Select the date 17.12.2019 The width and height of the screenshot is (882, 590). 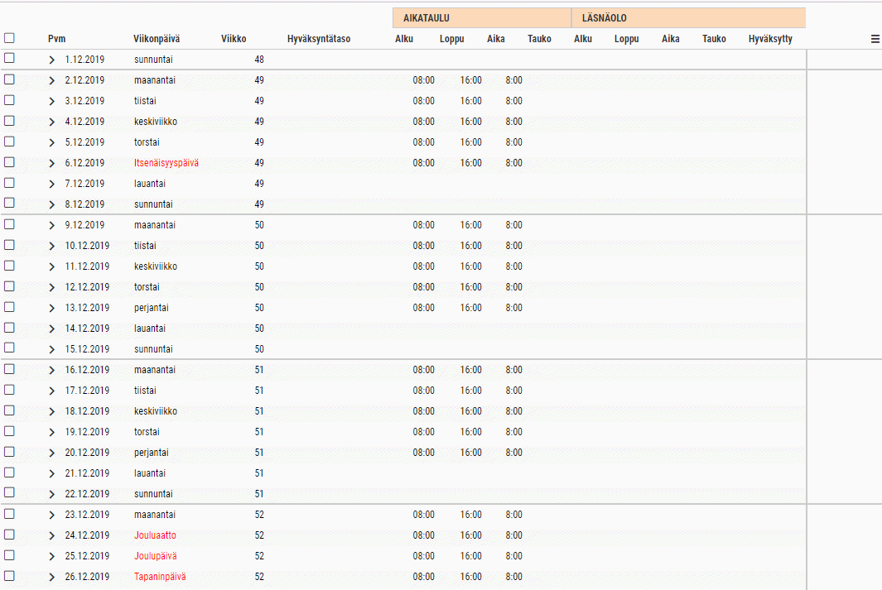87,391
